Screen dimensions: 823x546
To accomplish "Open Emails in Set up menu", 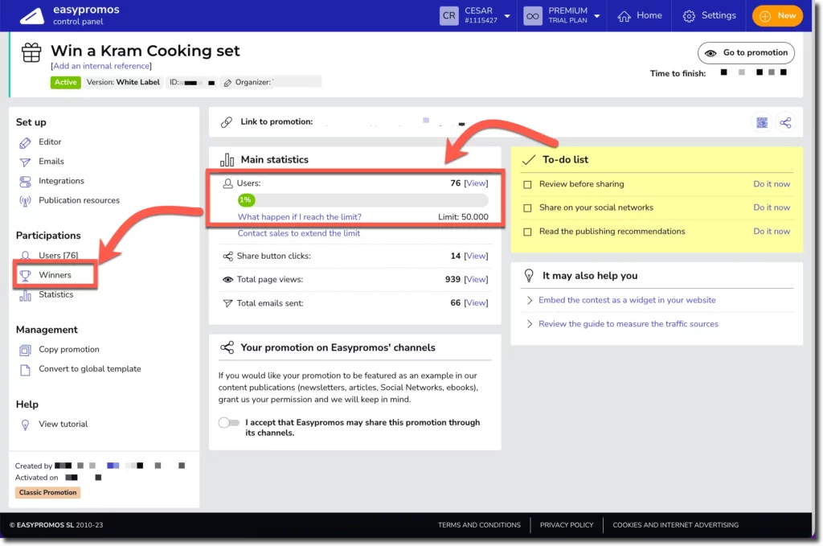I will pyautogui.click(x=51, y=161).
